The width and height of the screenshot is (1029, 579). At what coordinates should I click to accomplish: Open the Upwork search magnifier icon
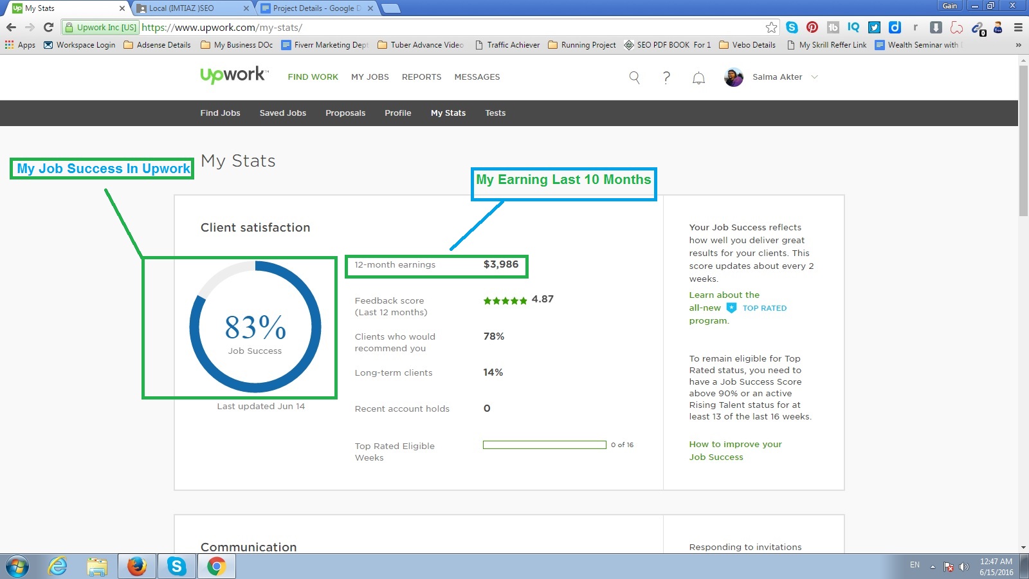pyautogui.click(x=634, y=77)
